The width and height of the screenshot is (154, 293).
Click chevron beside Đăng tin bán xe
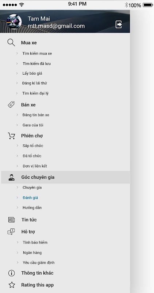tap(17, 115)
